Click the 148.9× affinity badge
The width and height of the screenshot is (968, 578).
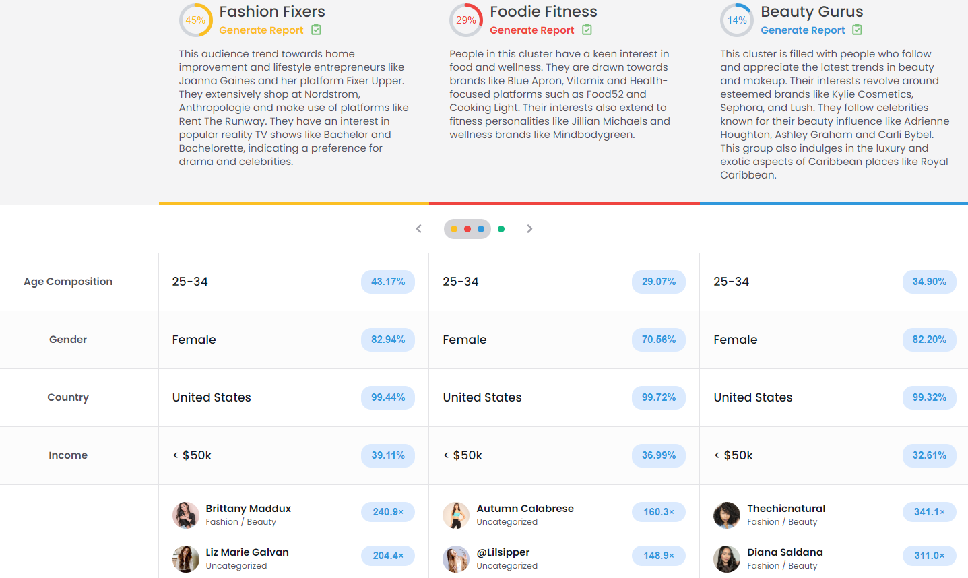point(659,556)
